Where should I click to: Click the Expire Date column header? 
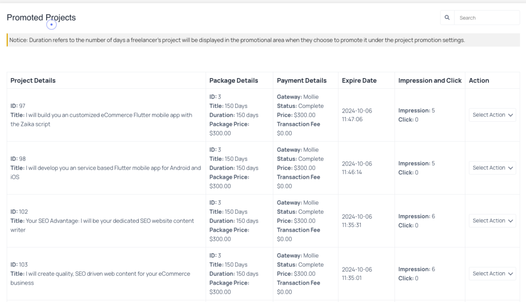click(x=359, y=81)
